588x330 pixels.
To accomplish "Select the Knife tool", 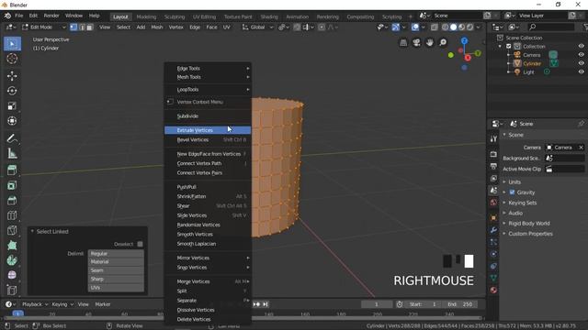I will (12, 230).
